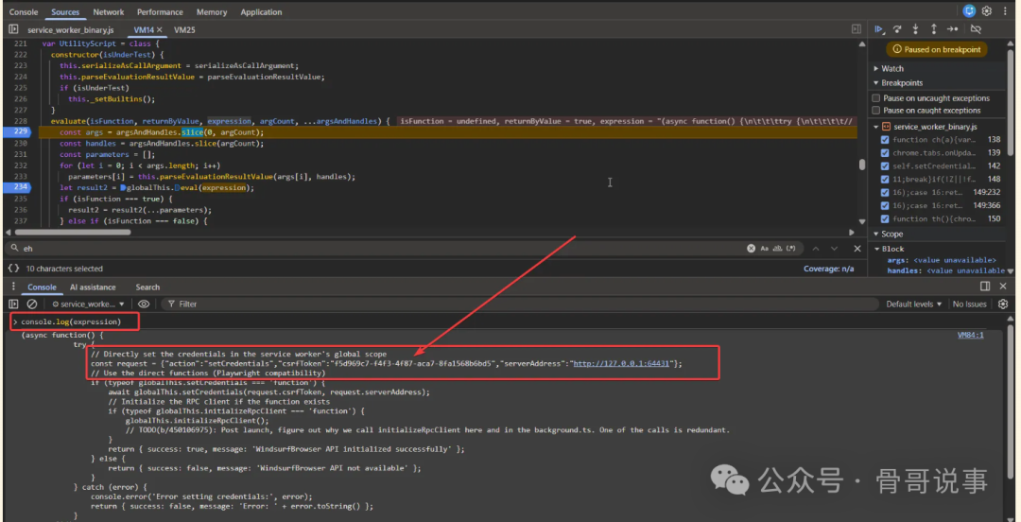Step into next function call

916,29
